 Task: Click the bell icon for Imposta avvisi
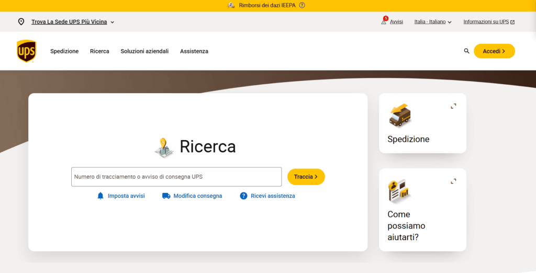coord(100,196)
